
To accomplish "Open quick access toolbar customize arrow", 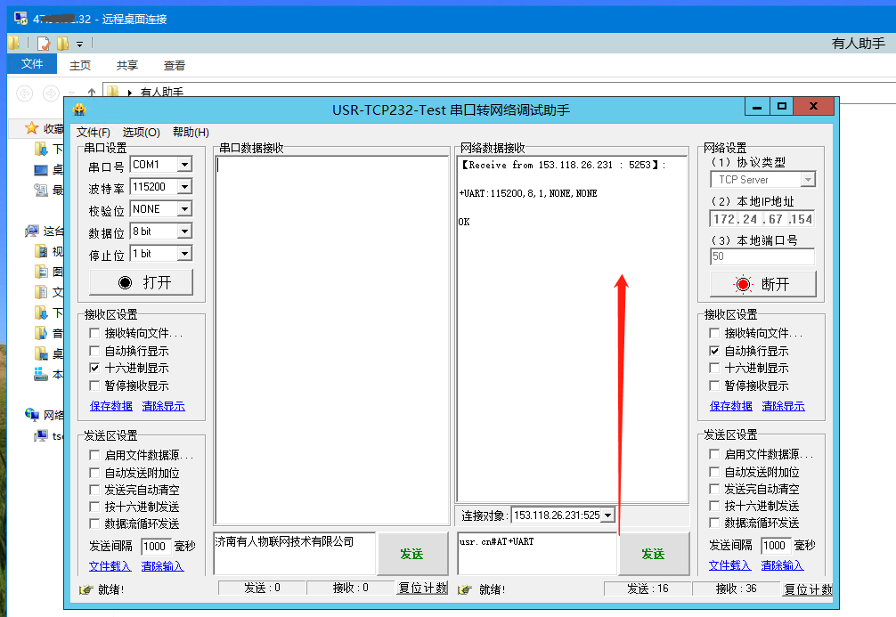I will (x=80, y=44).
